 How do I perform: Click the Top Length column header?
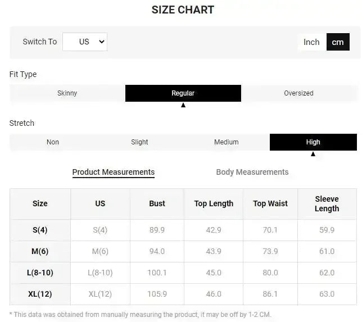214,203
